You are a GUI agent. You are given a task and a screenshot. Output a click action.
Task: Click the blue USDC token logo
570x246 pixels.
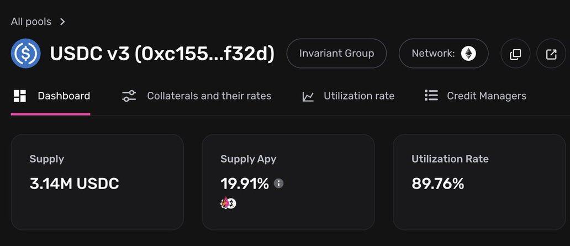[x=25, y=54]
